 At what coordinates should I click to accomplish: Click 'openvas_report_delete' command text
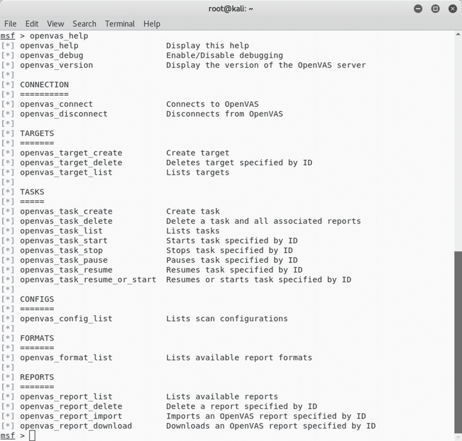pos(71,406)
